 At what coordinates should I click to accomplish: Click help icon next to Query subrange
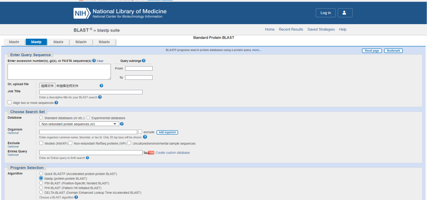click(x=143, y=61)
